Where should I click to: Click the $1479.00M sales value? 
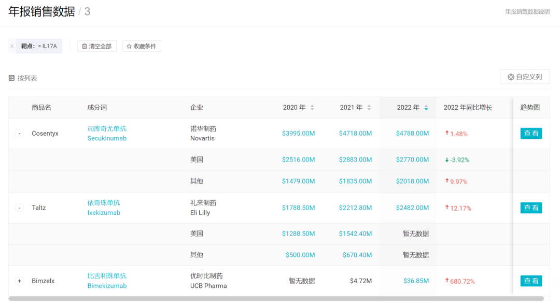pyautogui.click(x=299, y=181)
